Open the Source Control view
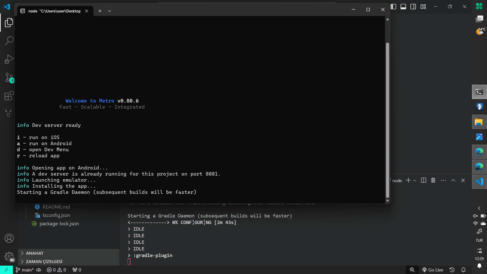This screenshot has width=487, height=274. (9, 77)
